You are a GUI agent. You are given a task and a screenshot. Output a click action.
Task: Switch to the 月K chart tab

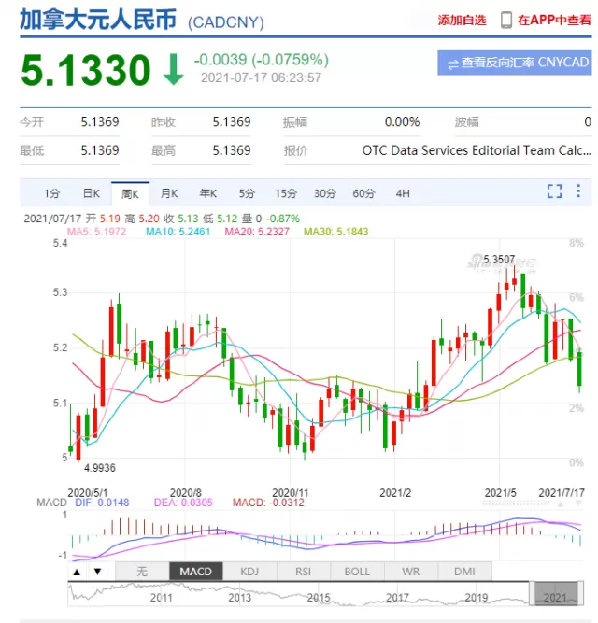tap(169, 193)
